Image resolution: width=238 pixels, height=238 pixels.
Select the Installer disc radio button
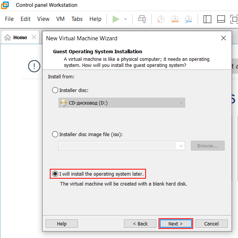click(x=55, y=90)
